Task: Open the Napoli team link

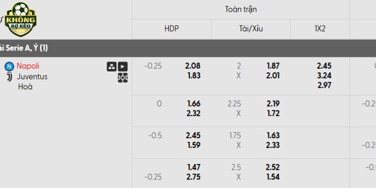Action: (x=28, y=66)
